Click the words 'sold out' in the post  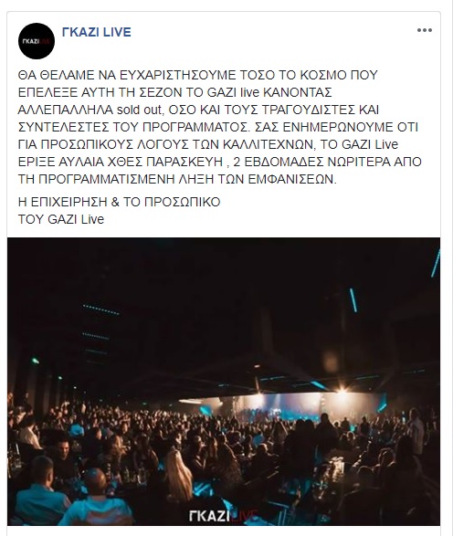tap(136, 110)
